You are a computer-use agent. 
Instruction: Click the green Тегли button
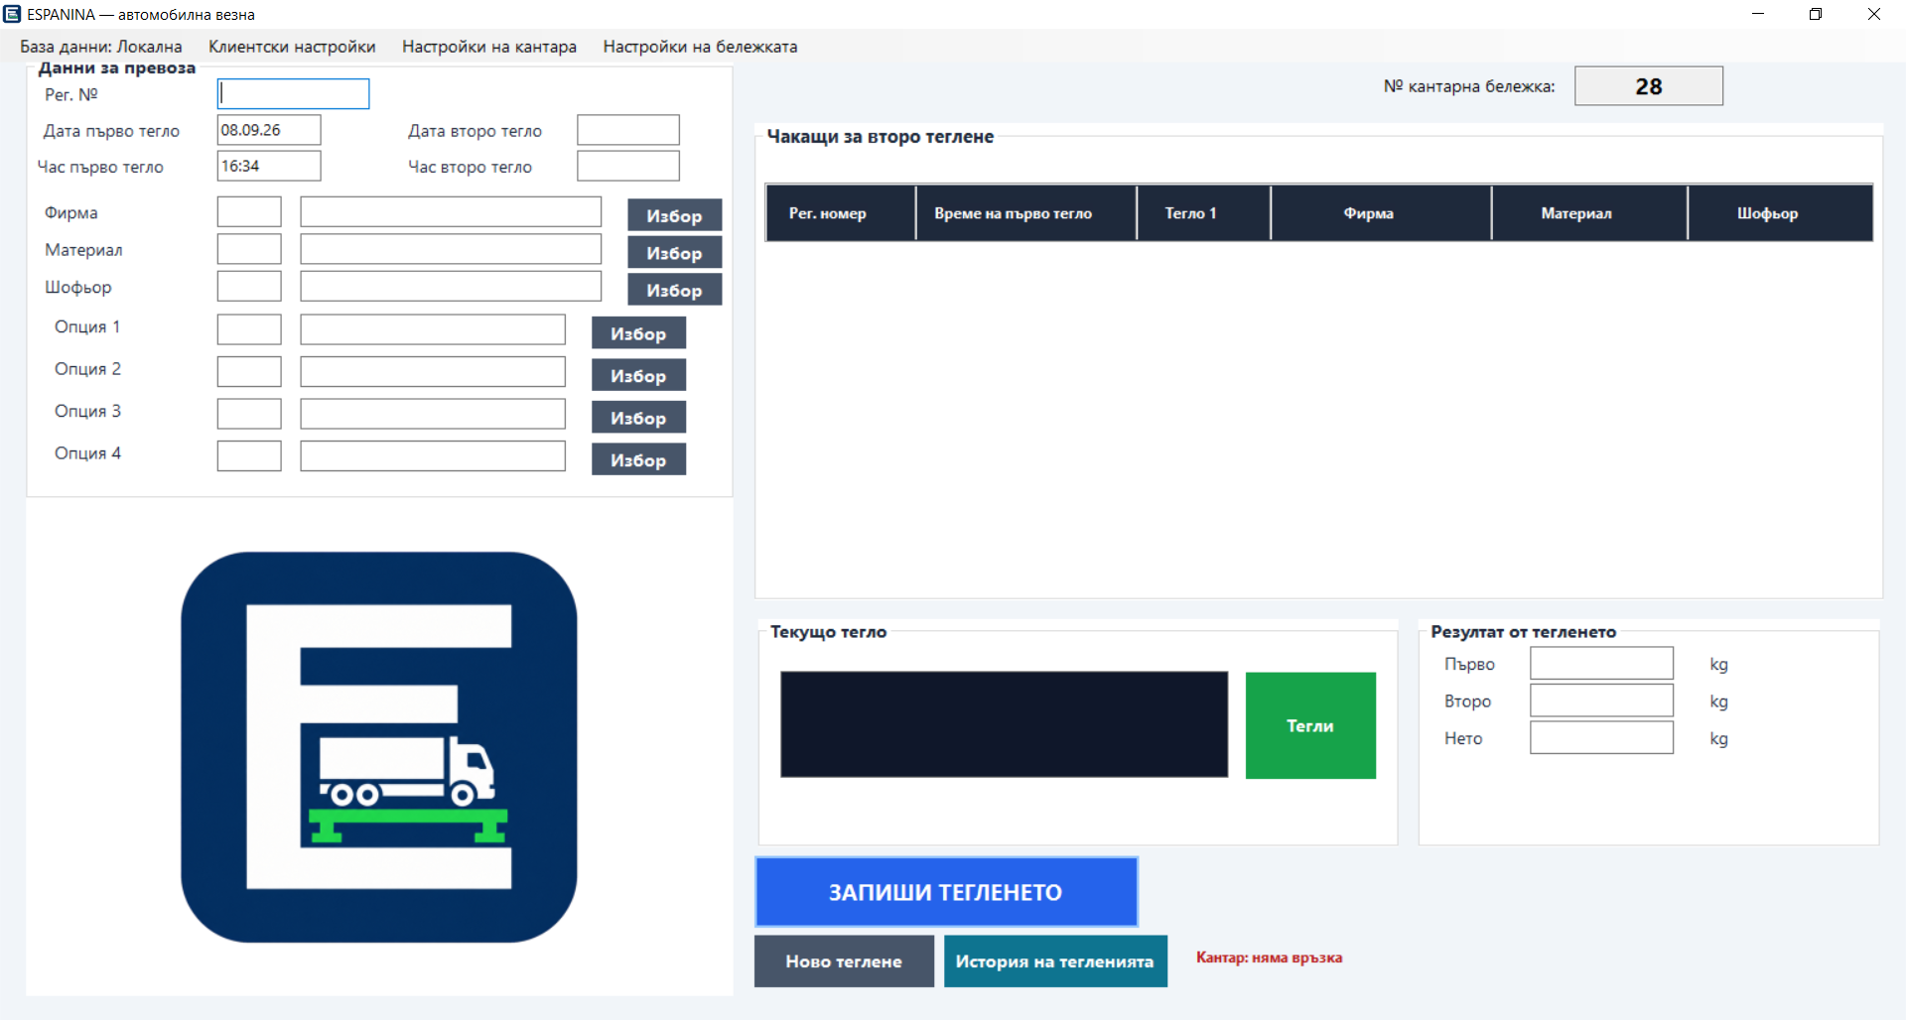(1310, 725)
